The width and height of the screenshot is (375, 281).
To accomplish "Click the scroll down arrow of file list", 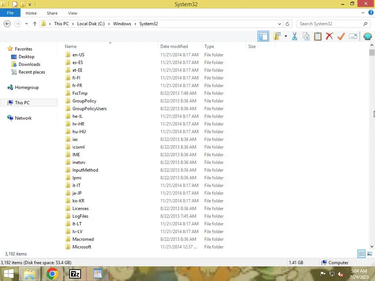I will (x=372, y=246).
